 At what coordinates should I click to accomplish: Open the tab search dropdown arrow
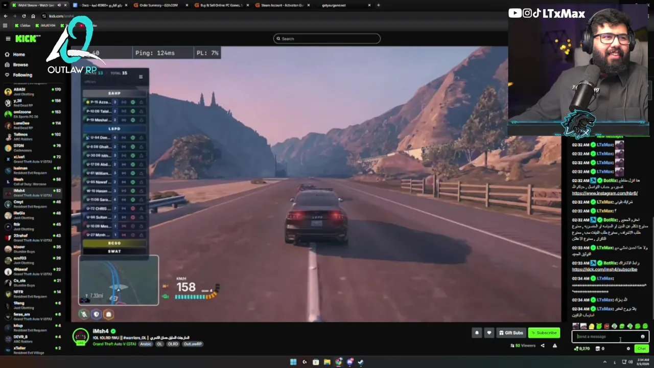(x=5, y=5)
